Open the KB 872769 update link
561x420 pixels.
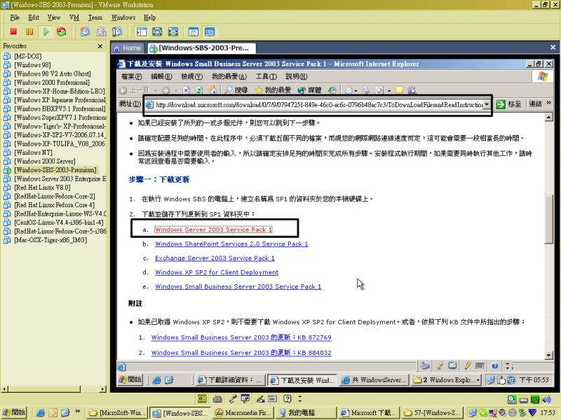click(241, 337)
